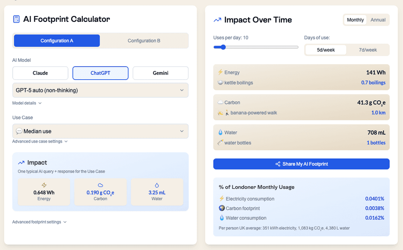Click the calculator icon beside AI Footprint Calculator
This screenshot has width=403, height=250.
tap(17, 19)
